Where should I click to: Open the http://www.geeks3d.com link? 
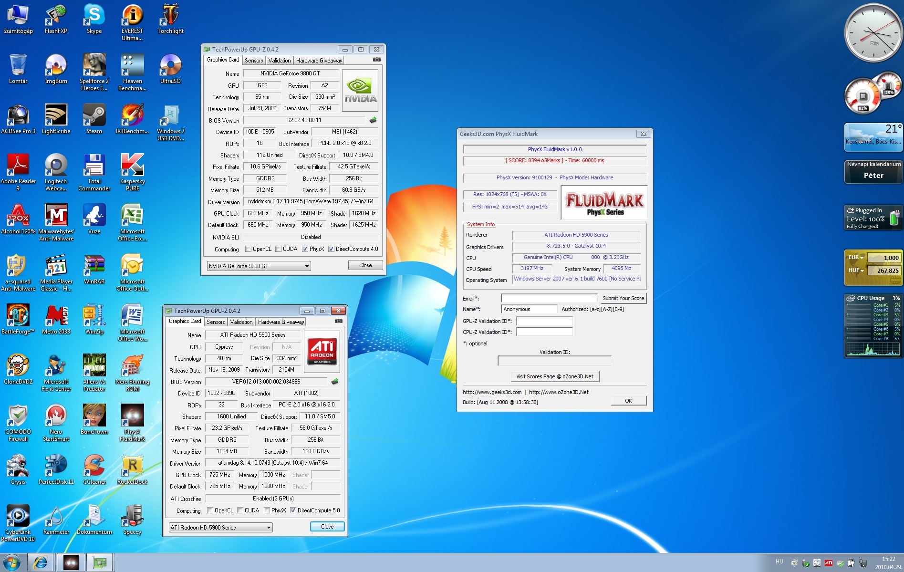(492, 392)
